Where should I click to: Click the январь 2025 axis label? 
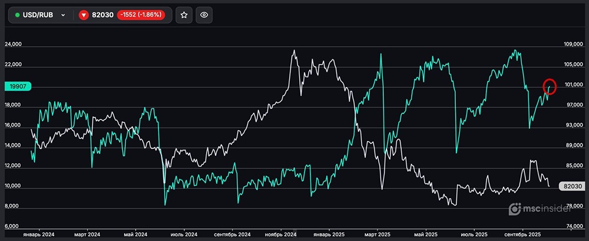click(329, 235)
